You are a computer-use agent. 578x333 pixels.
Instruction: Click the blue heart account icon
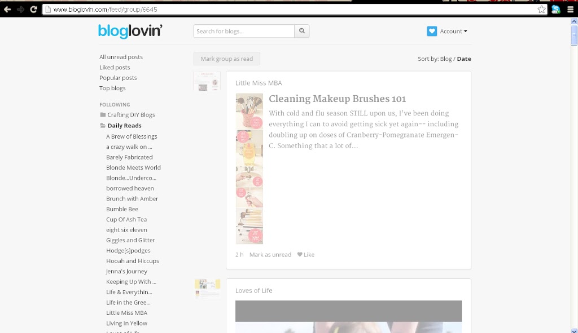432,32
